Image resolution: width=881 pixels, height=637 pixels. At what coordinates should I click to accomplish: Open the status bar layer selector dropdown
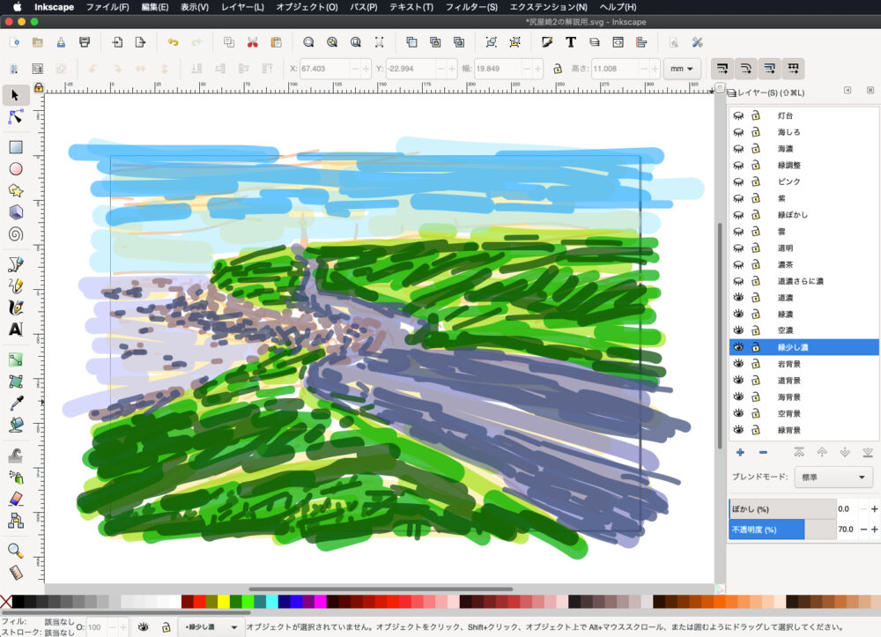[211, 626]
